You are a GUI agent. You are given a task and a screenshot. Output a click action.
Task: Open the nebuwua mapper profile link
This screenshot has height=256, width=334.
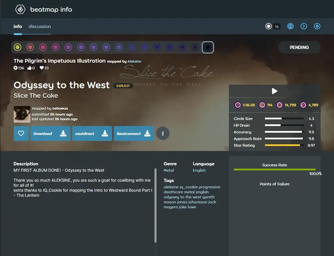click(x=60, y=108)
